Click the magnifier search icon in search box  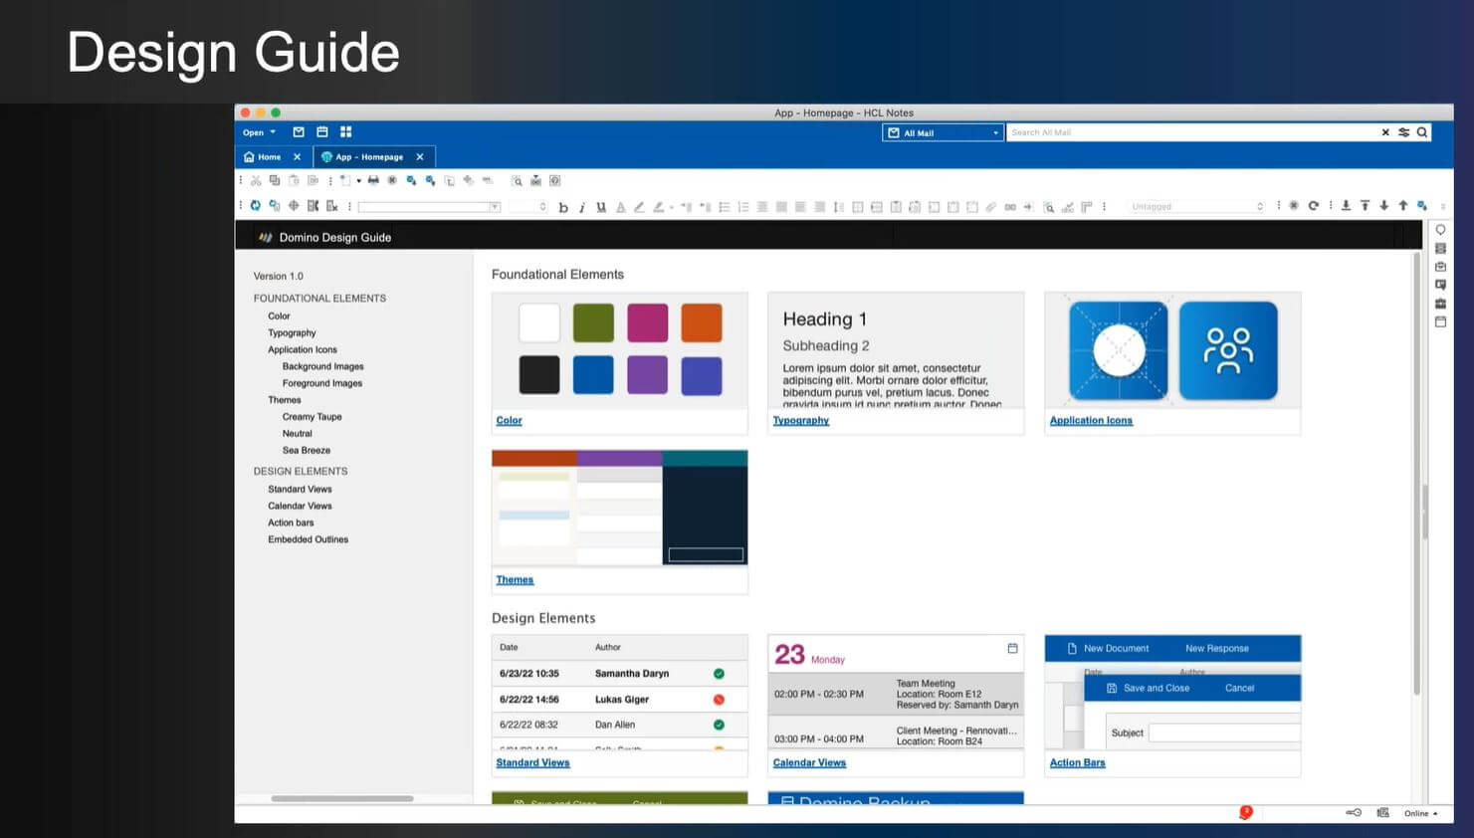coord(1422,132)
